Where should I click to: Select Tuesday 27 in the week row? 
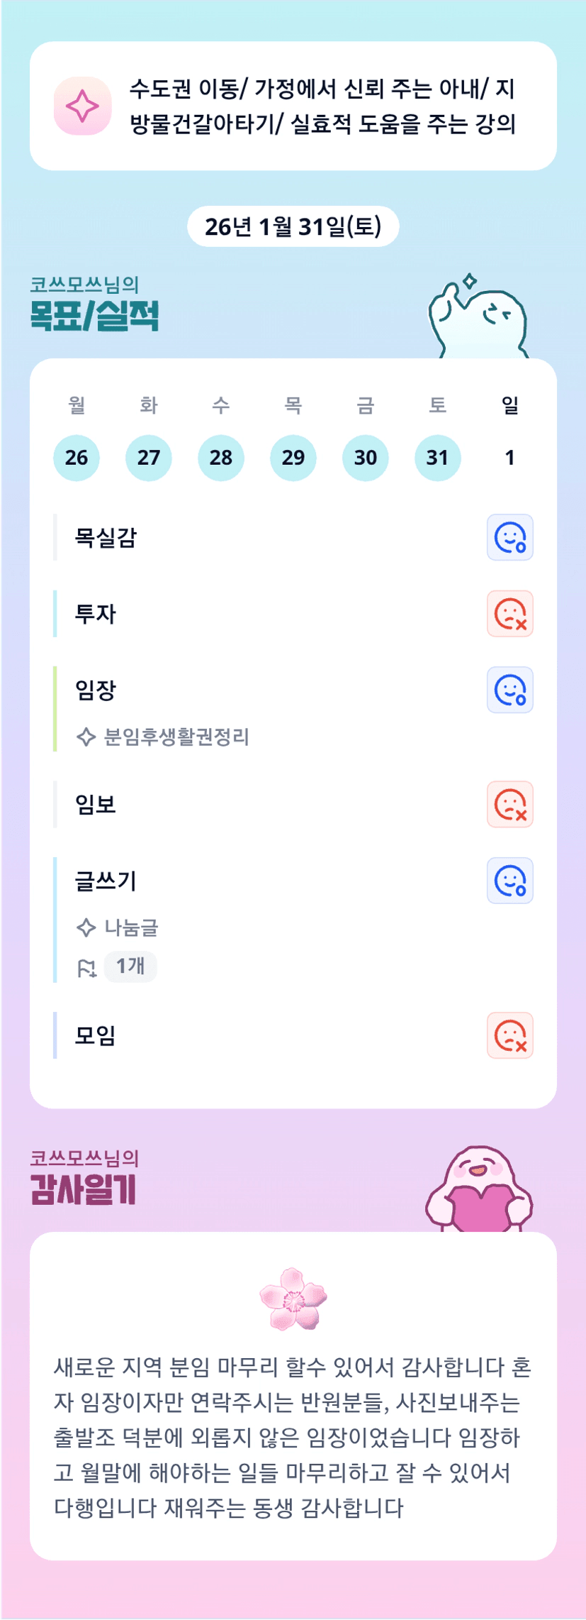pos(149,458)
